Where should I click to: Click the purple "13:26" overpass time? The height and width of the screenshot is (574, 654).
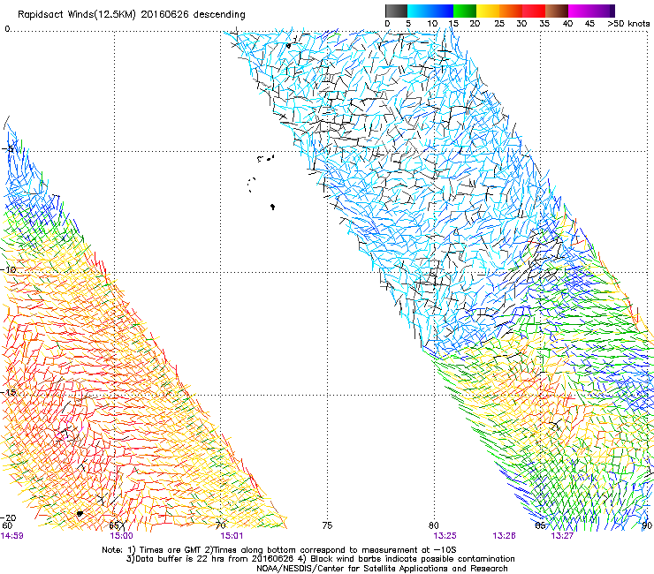click(505, 536)
